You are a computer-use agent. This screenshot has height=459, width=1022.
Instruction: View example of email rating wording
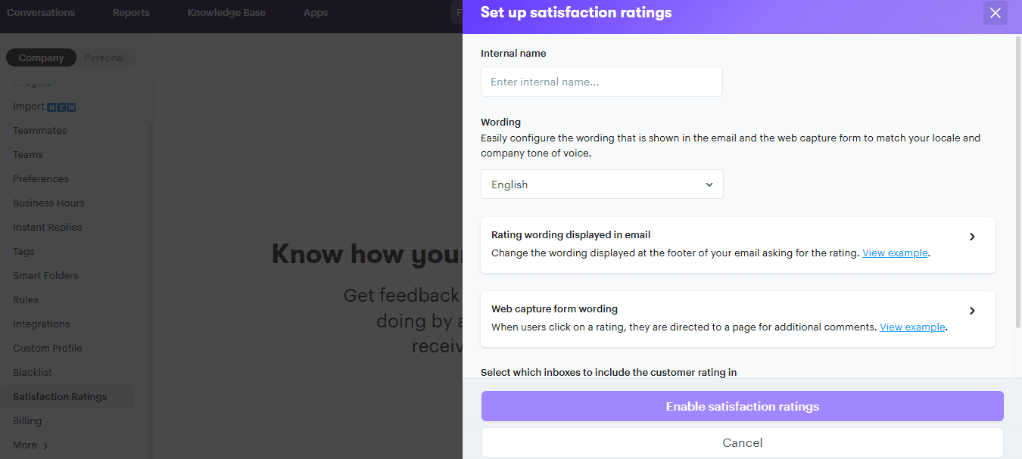(895, 253)
